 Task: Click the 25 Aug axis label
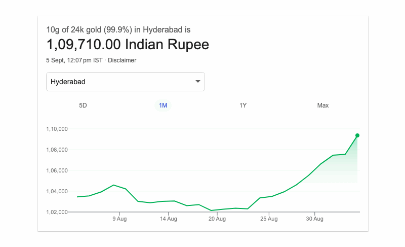[269, 219]
